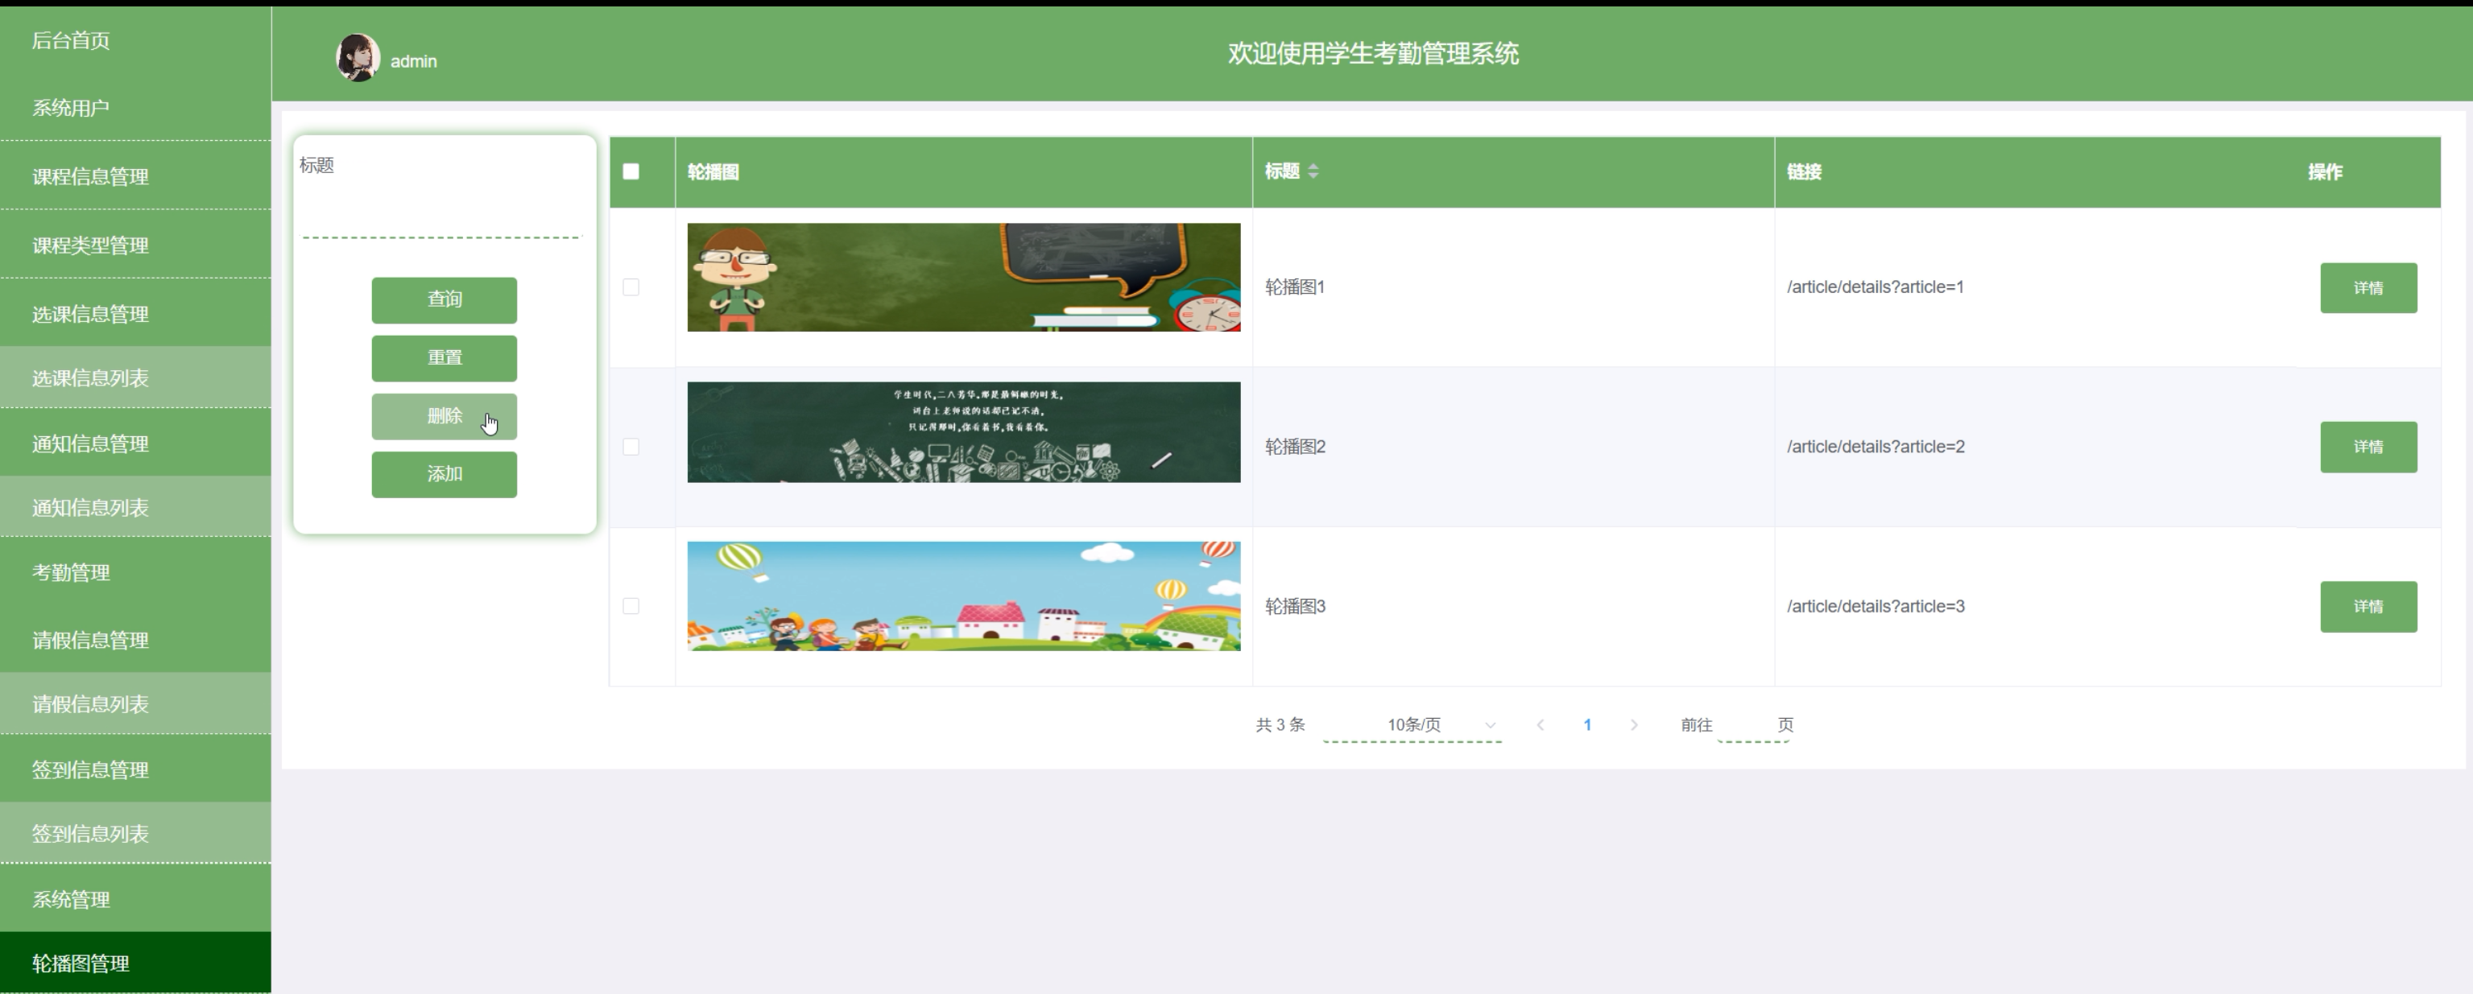
Task: Open 轮播图2 chalkboard banner image
Action: pyautogui.click(x=963, y=433)
